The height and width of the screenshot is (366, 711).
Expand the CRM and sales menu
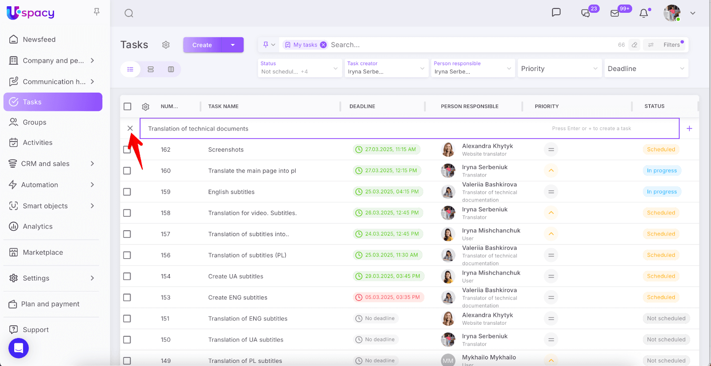[x=52, y=164]
